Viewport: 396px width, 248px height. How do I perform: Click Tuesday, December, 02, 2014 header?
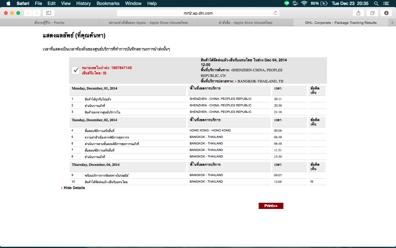coord(95,120)
